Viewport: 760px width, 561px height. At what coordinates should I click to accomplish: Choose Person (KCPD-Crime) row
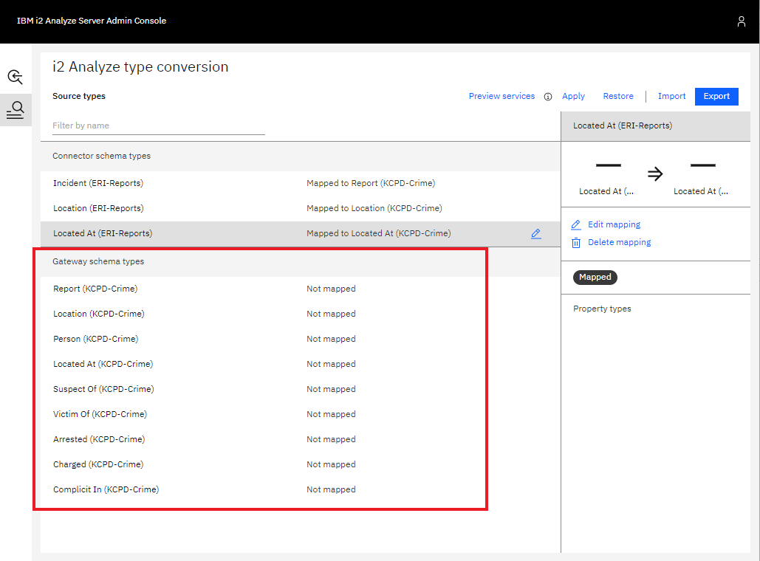95,339
